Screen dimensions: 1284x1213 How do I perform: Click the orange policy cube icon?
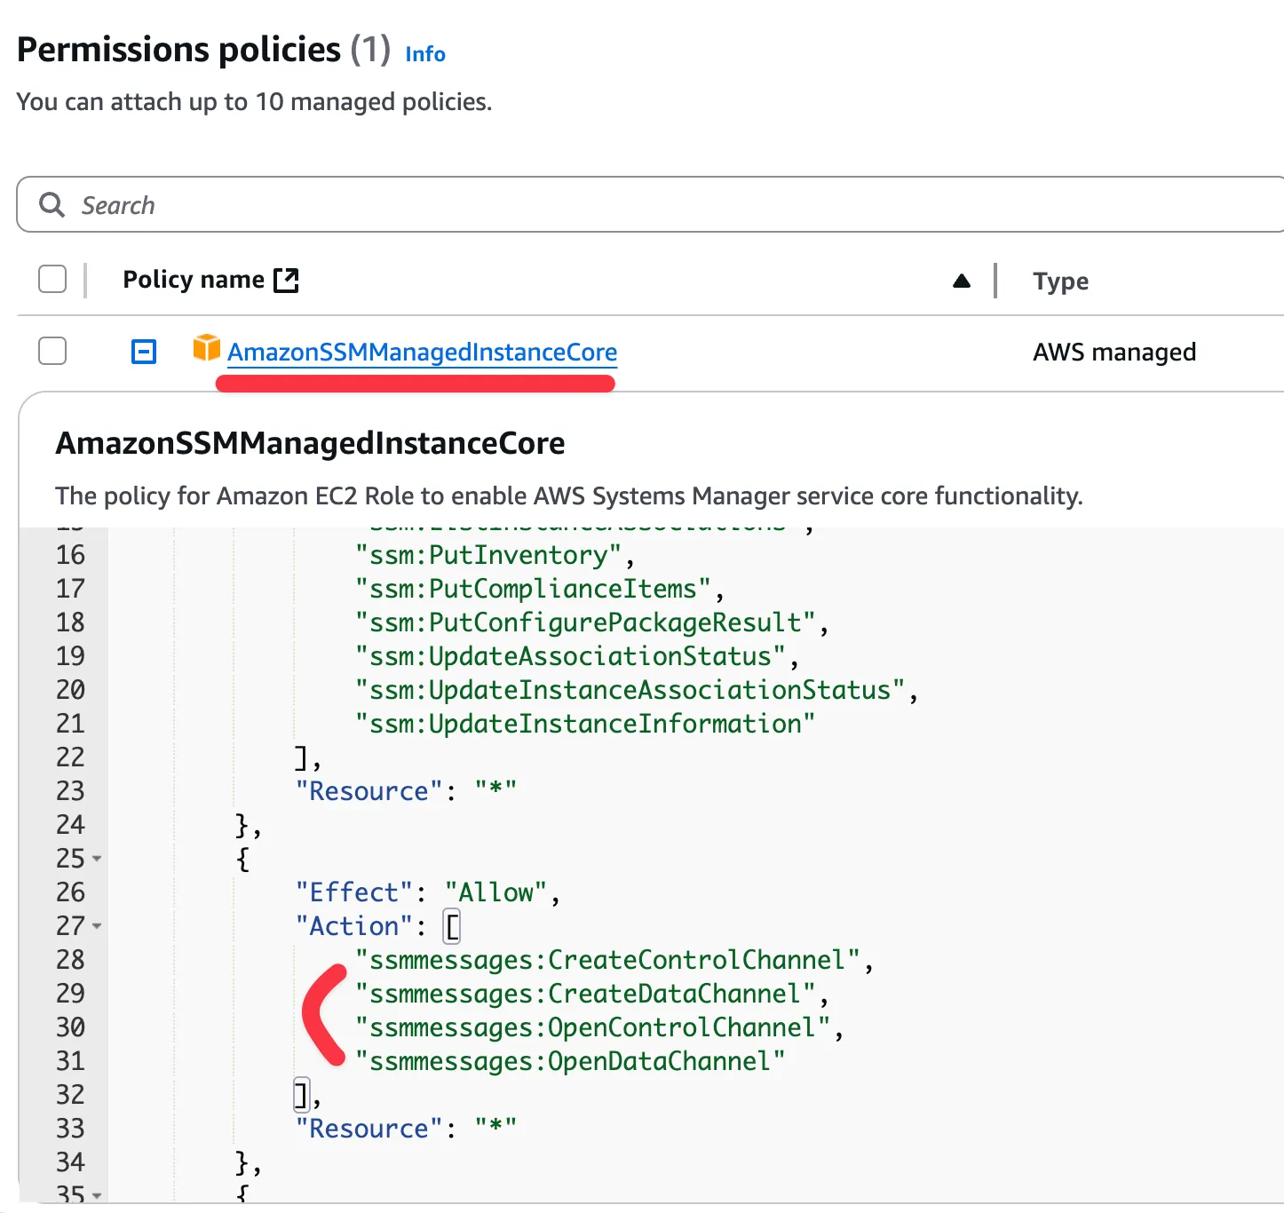point(206,348)
